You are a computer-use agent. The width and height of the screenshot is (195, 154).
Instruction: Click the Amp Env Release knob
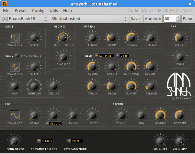(x=151, y=38)
